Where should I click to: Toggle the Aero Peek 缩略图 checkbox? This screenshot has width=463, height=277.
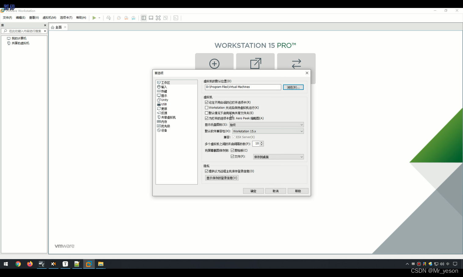pyautogui.click(x=207, y=118)
